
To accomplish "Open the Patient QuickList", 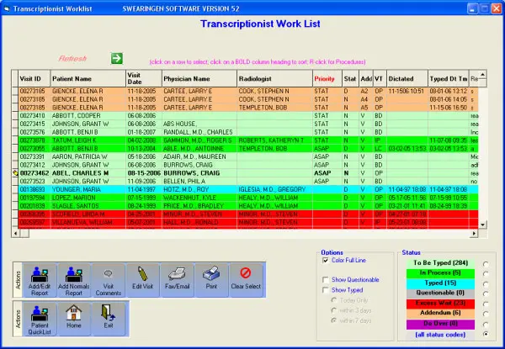I will click(40, 320).
